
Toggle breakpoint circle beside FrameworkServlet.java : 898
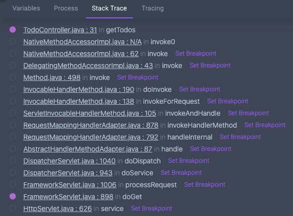(x=13, y=196)
